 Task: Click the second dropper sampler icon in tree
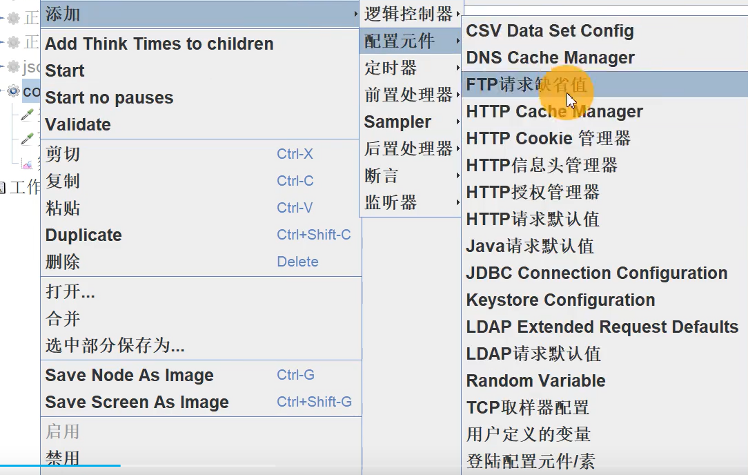(x=28, y=139)
